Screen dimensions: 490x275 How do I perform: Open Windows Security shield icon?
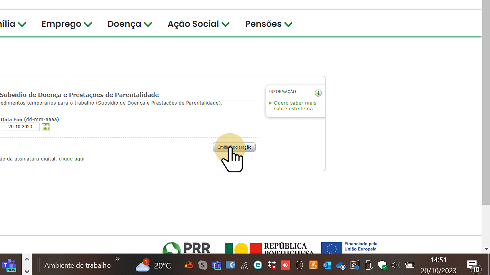(x=382, y=265)
